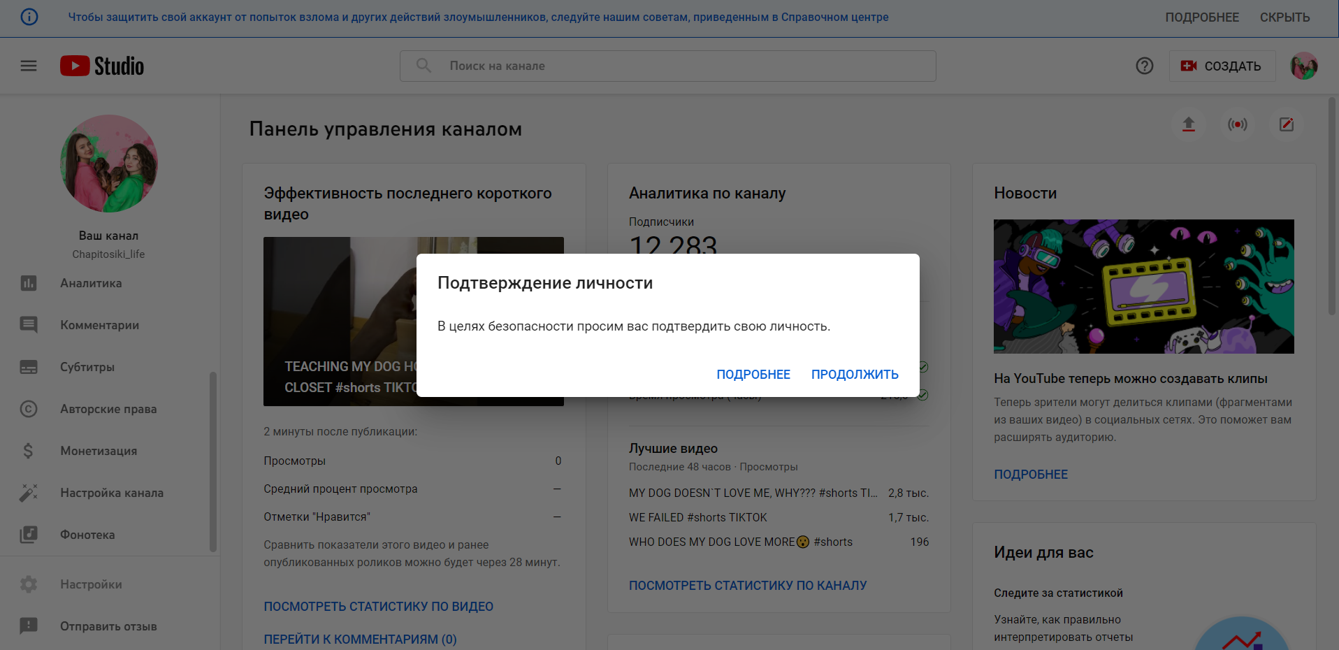Click the Просмотры metric row
The image size is (1339, 650).
412,461
